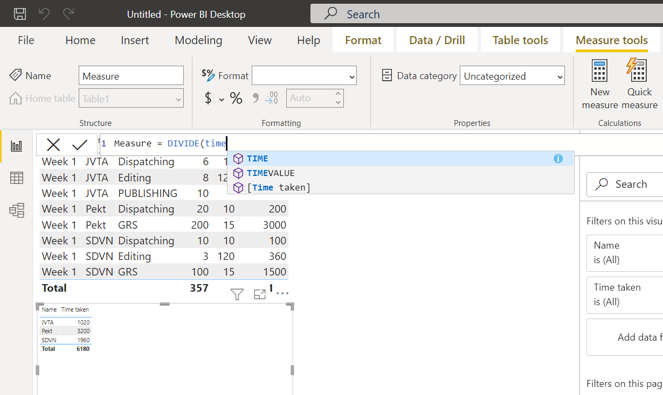Image resolution: width=663 pixels, height=395 pixels.
Task: Open the Report view from sidebar
Action: pos(17,146)
